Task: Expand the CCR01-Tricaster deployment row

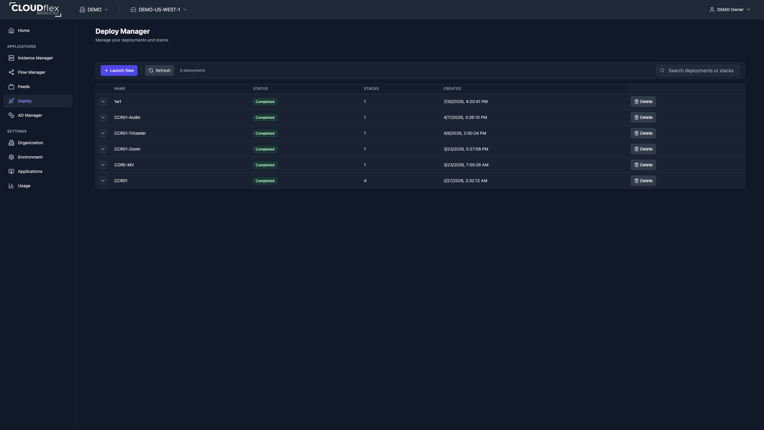Action: pyautogui.click(x=103, y=133)
